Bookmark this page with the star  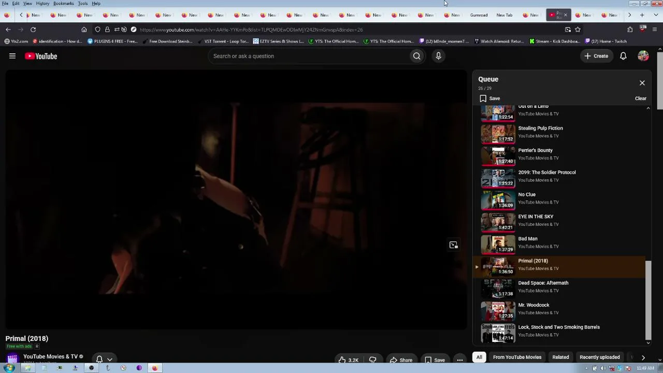(578, 30)
